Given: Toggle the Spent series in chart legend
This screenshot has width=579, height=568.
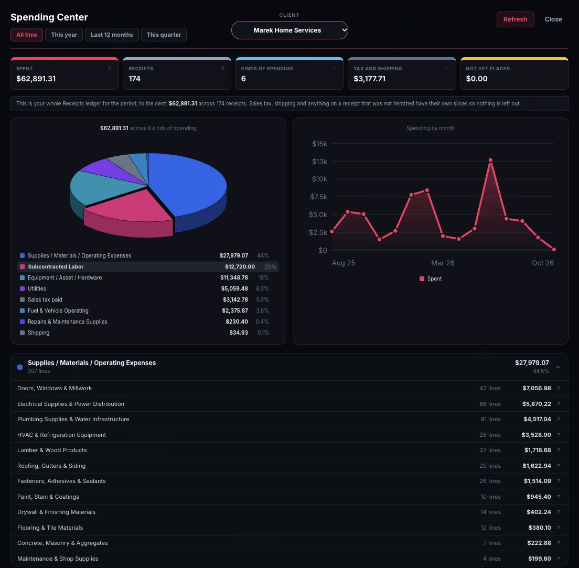Looking at the screenshot, I should coord(430,279).
